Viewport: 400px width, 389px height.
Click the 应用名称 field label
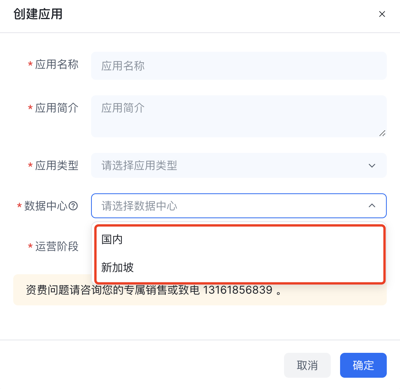pos(56,65)
